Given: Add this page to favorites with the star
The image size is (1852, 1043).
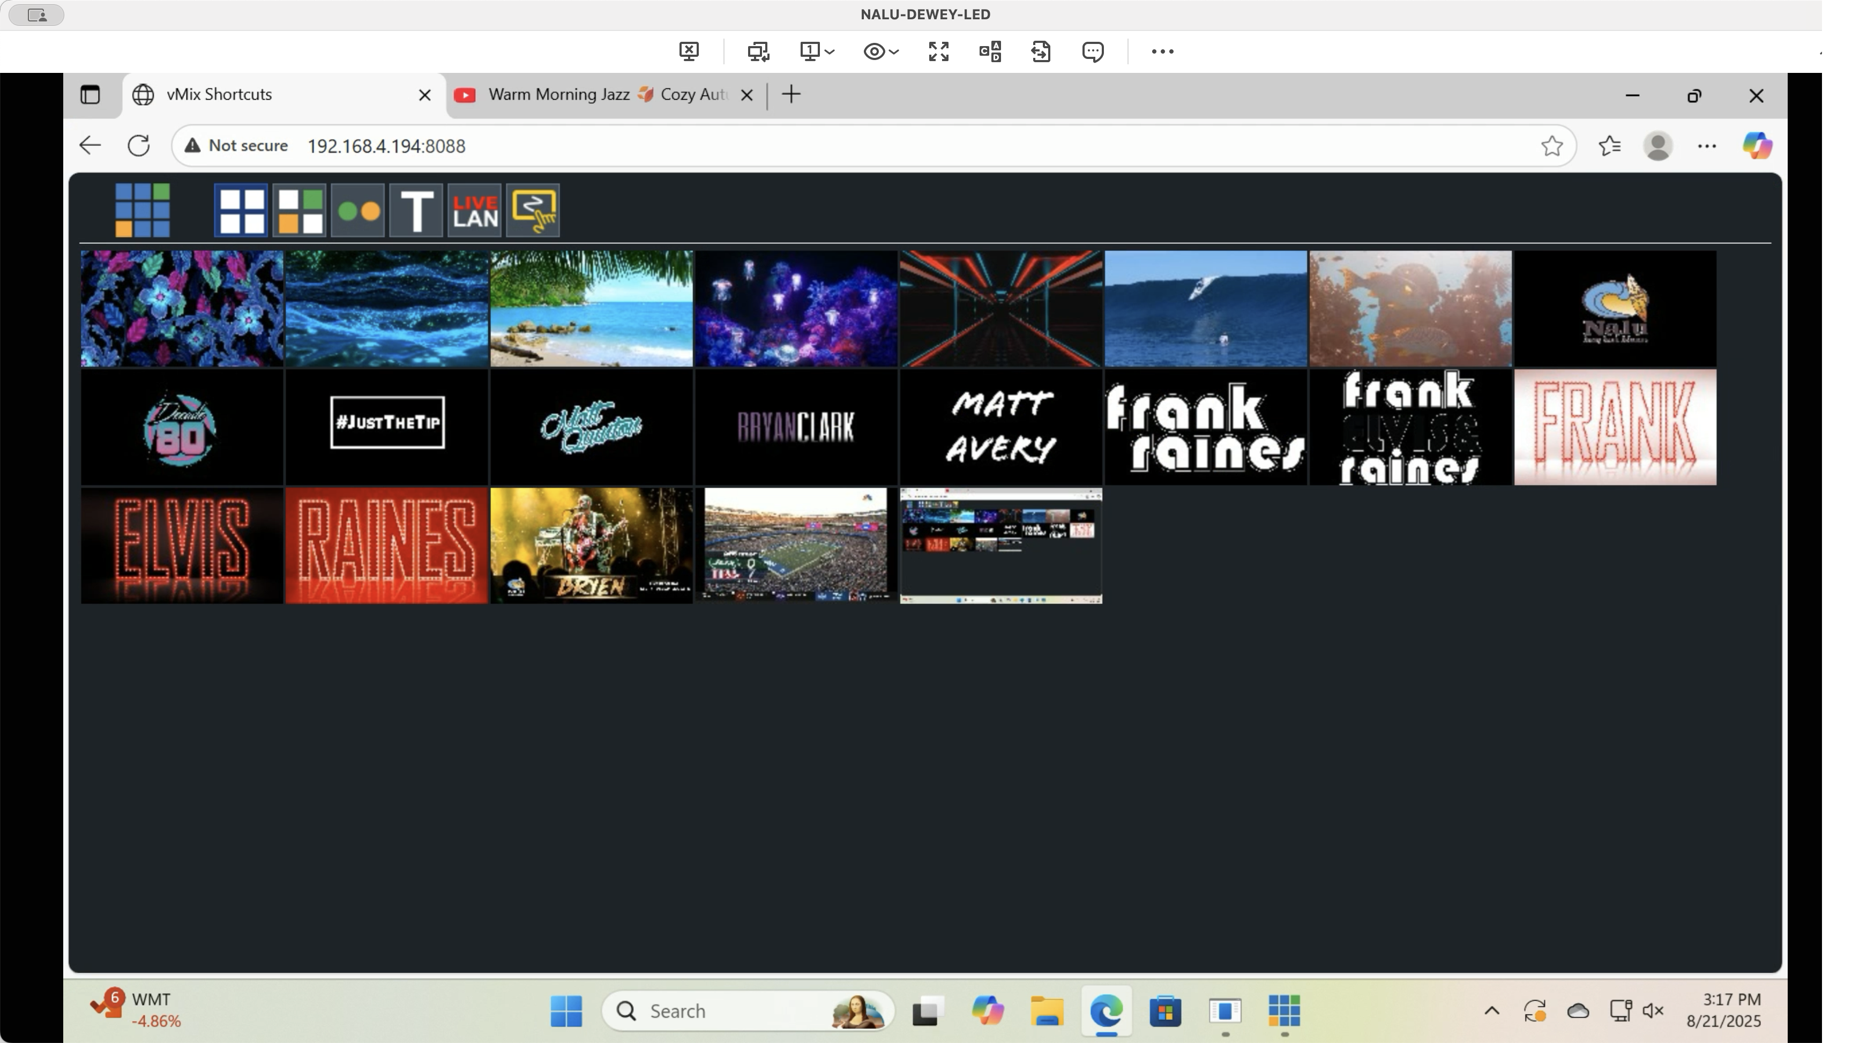Looking at the screenshot, I should point(1551,145).
